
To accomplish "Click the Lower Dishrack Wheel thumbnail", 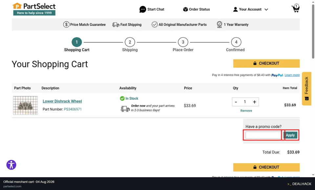I will (x=25, y=105).
